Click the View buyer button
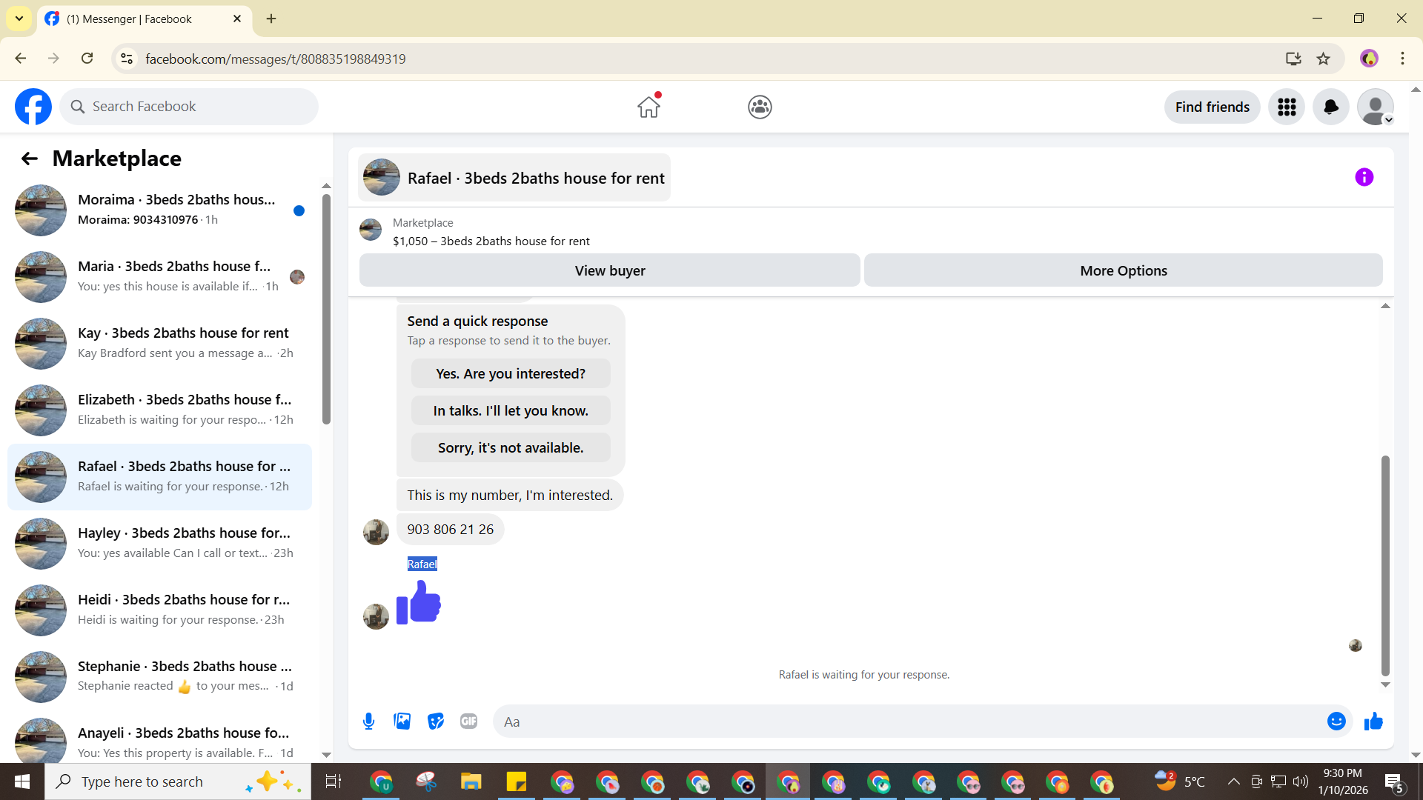 coord(609,271)
